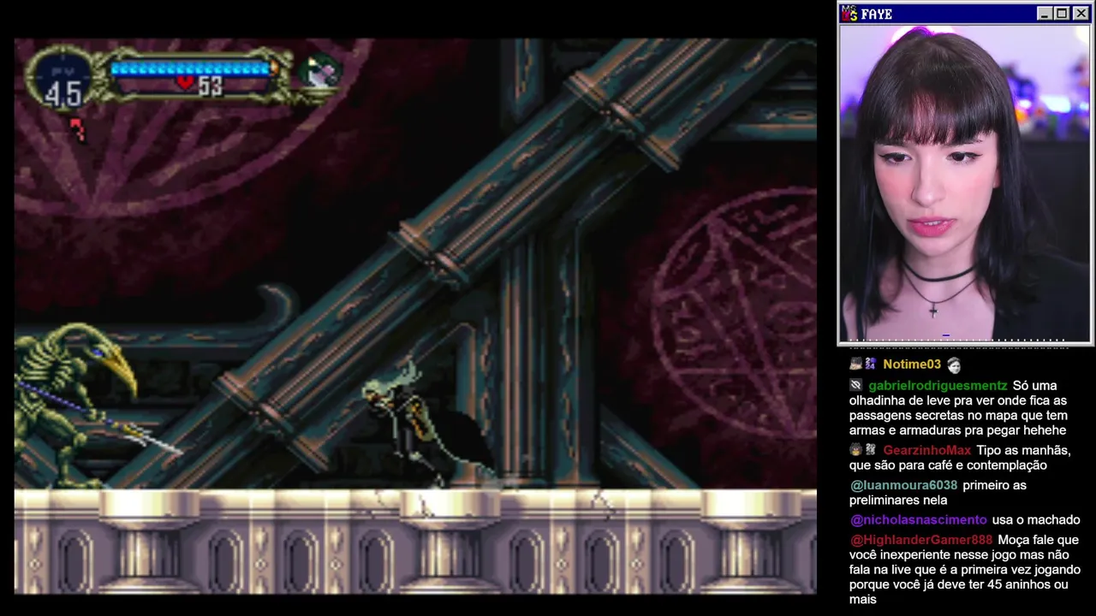Click the message "primeiro as preliminares nela"
The width and height of the screenshot is (1096, 616).
(938, 493)
